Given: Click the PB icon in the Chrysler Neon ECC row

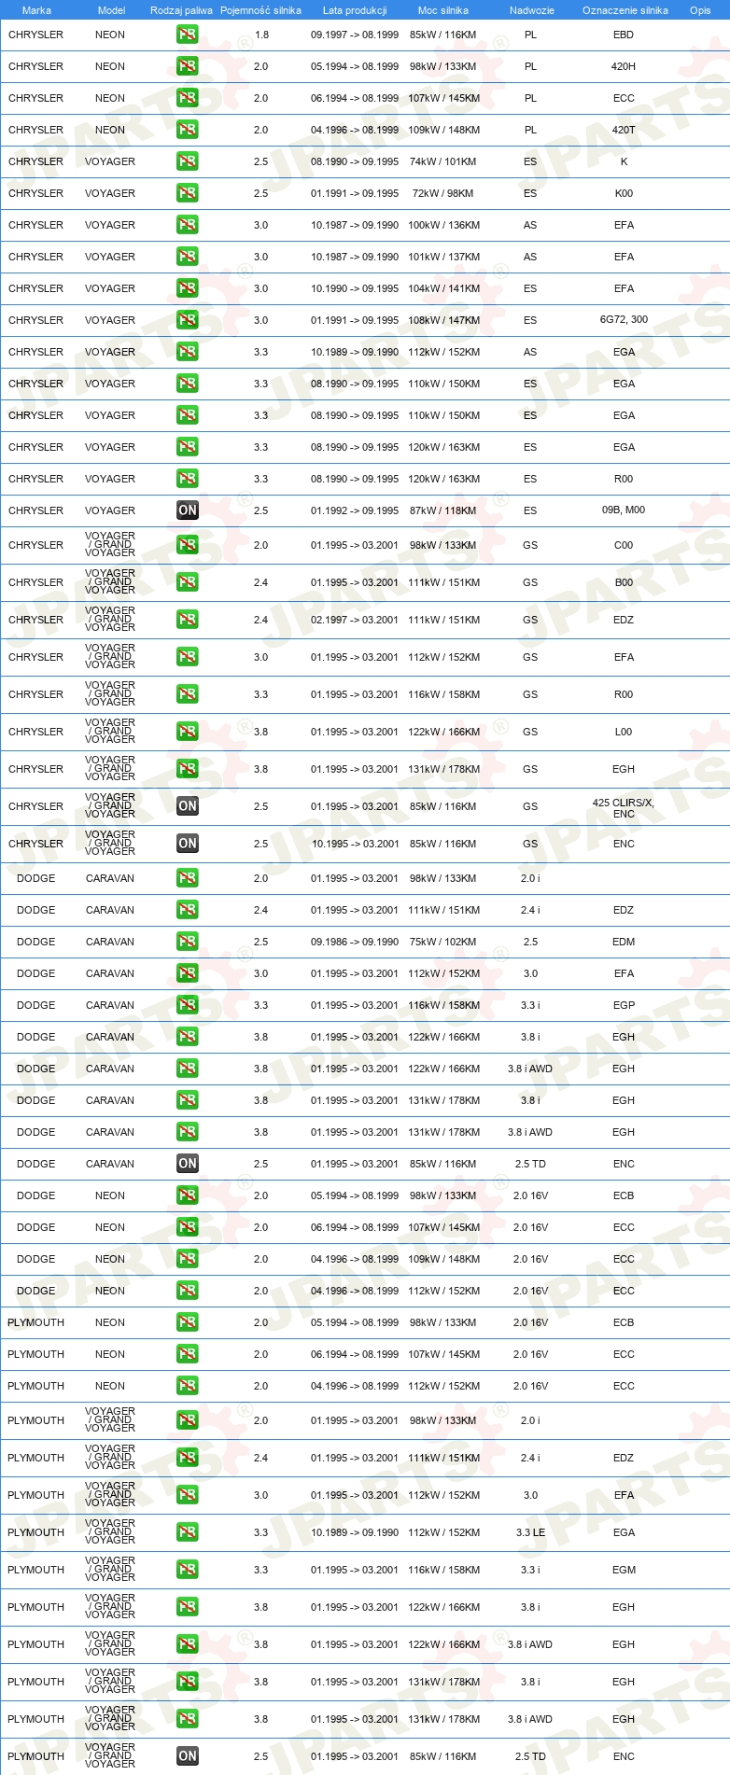Looking at the screenshot, I should [188, 98].
